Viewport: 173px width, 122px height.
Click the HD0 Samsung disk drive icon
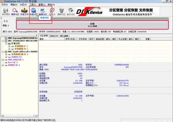click(6, 38)
